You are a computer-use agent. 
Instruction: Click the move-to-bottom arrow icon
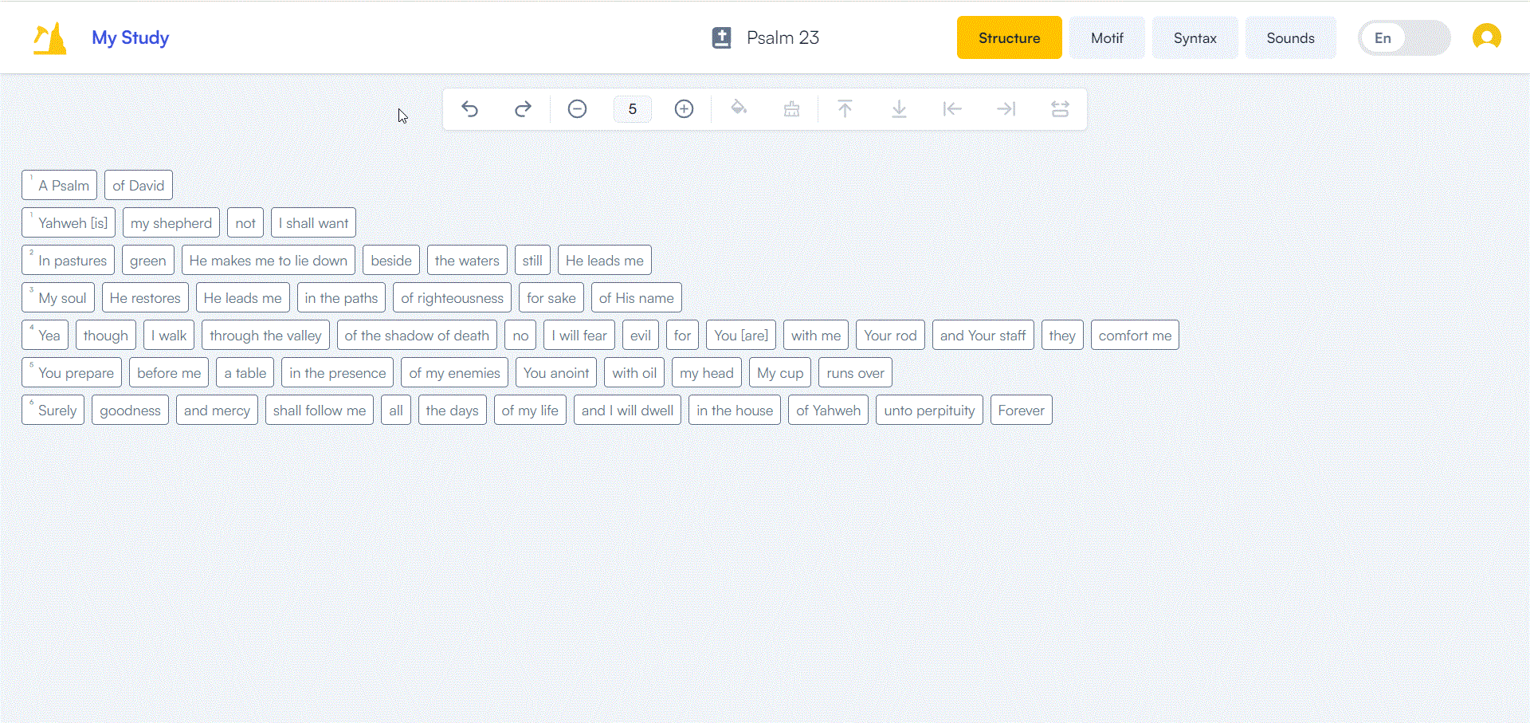[x=899, y=109]
